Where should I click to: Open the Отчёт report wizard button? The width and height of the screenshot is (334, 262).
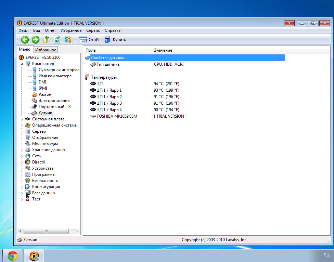[89, 40]
